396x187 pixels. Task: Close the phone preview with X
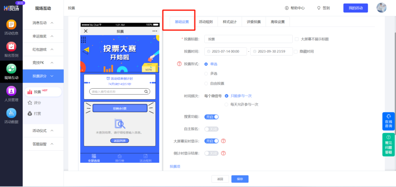click(85, 31)
